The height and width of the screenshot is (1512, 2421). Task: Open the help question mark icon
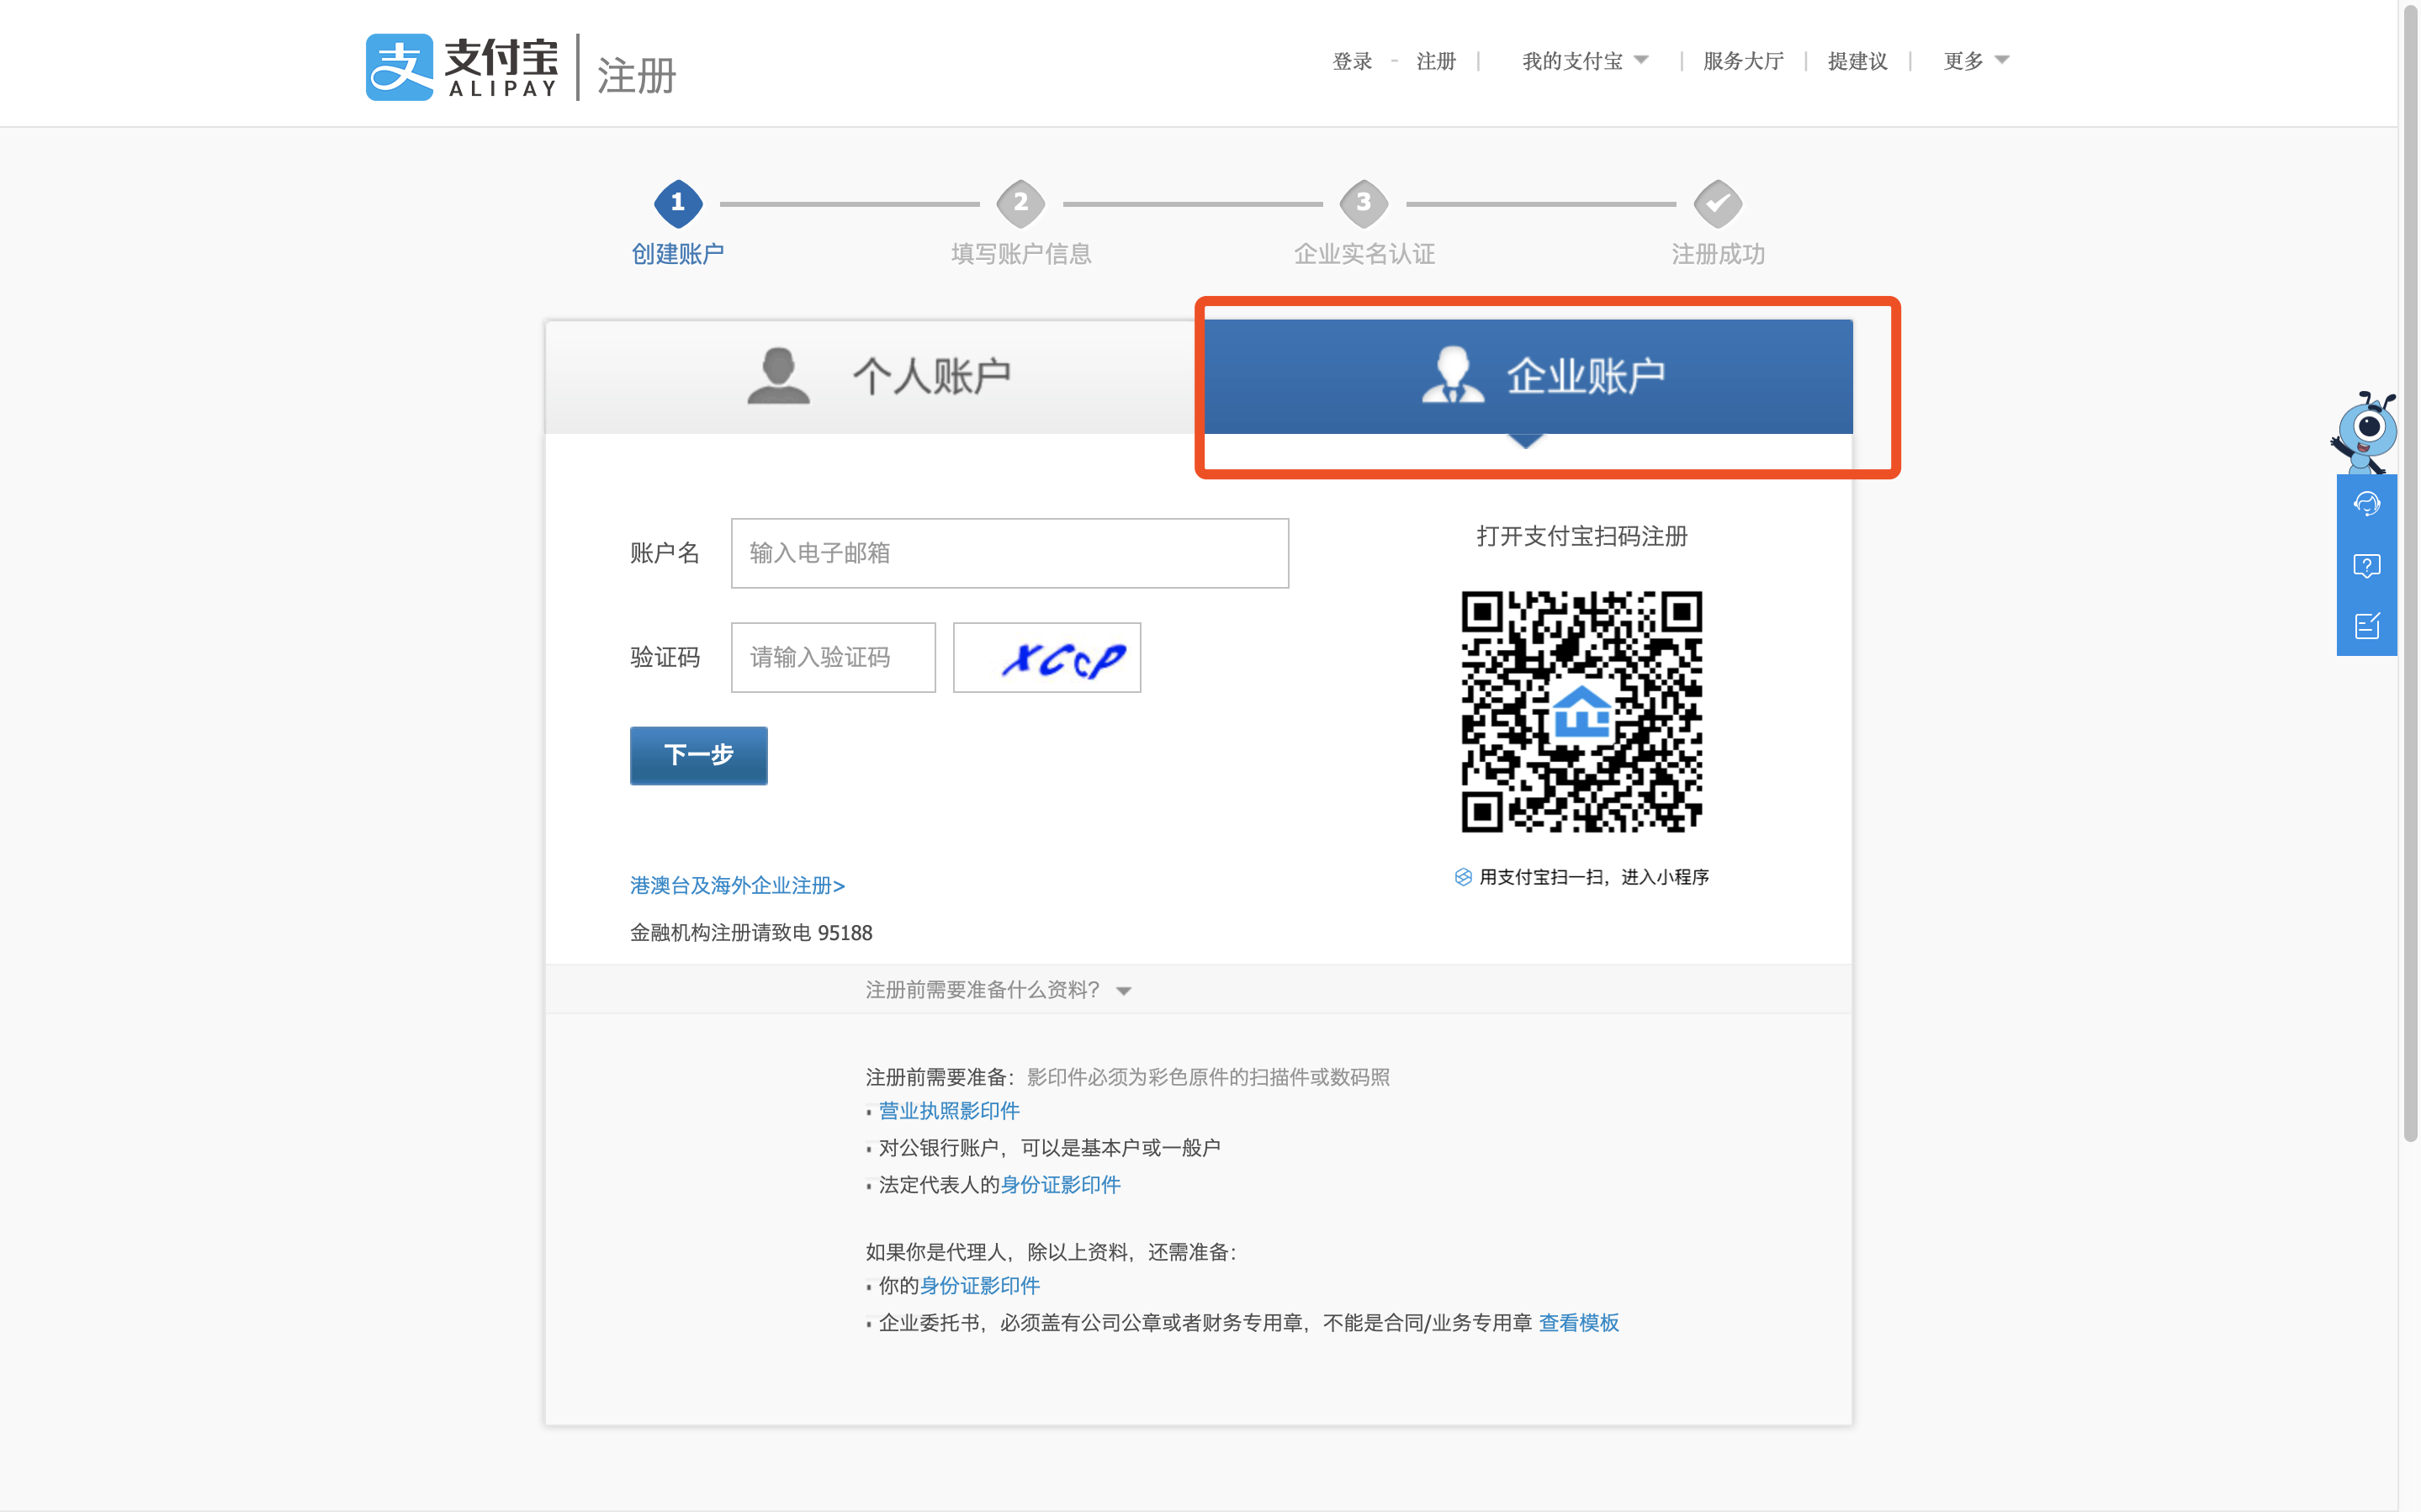2366,566
